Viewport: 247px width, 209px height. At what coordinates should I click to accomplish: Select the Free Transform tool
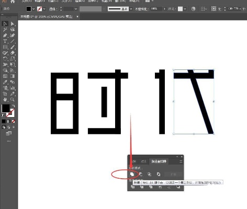tap(13, 64)
